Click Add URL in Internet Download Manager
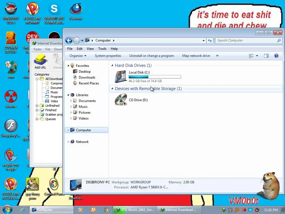 click(x=40, y=61)
